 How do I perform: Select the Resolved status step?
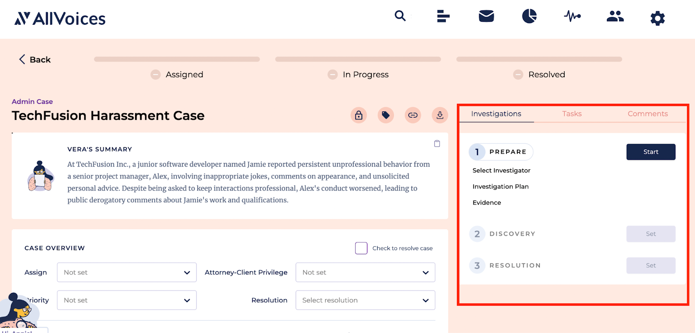click(x=539, y=75)
